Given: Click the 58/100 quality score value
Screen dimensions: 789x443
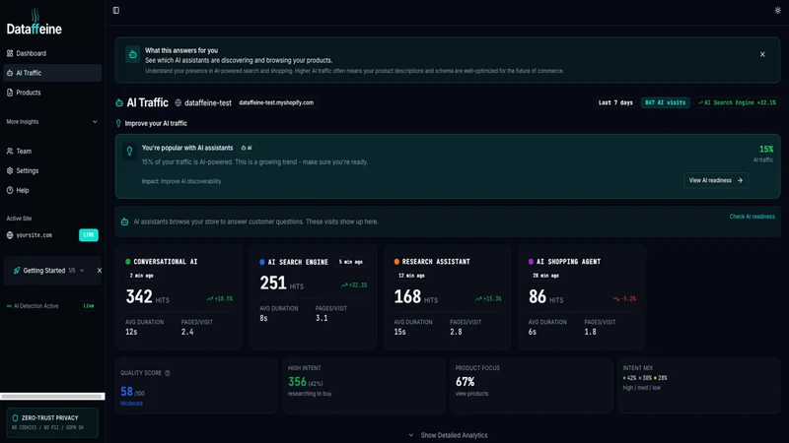Looking at the screenshot, I should (132, 392).
